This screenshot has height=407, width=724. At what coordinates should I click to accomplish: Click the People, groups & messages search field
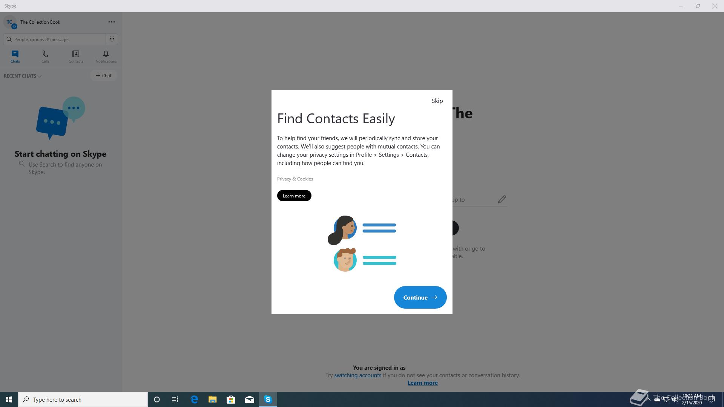pyautogui.click(x=55, y=39)
